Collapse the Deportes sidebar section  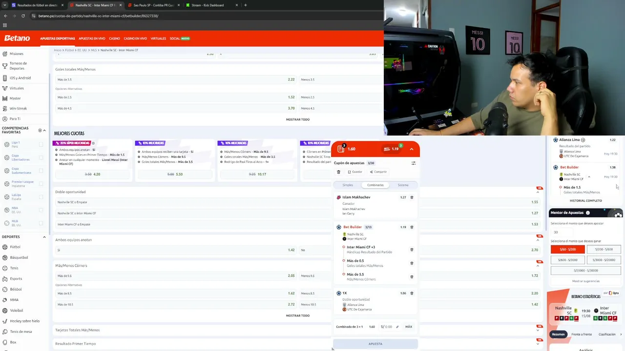[44, 237]
